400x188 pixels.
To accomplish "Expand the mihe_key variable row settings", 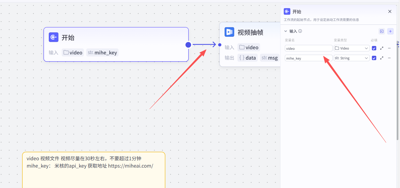I will [x=382, y=58].
